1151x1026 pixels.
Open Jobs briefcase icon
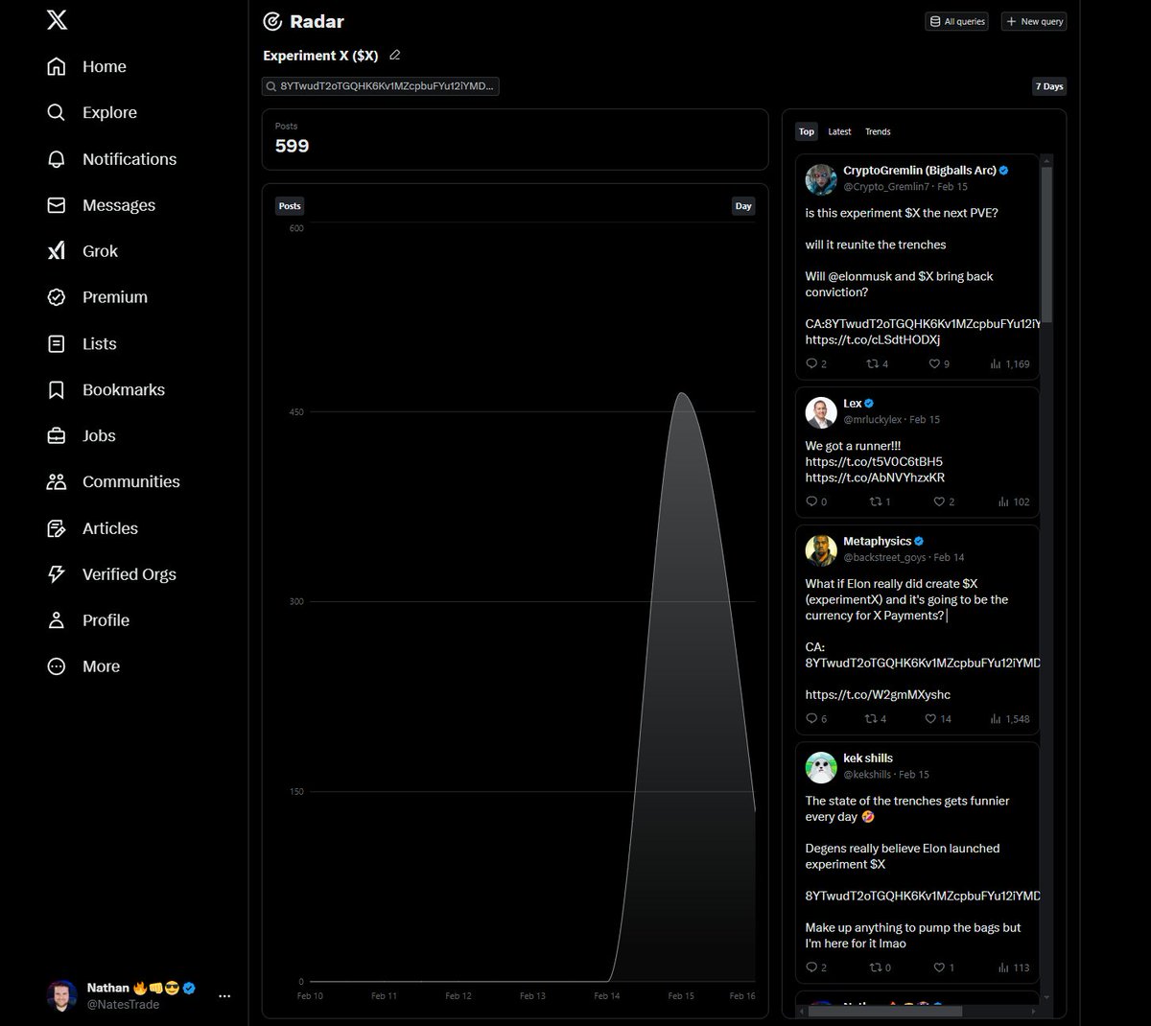[57, 435]
